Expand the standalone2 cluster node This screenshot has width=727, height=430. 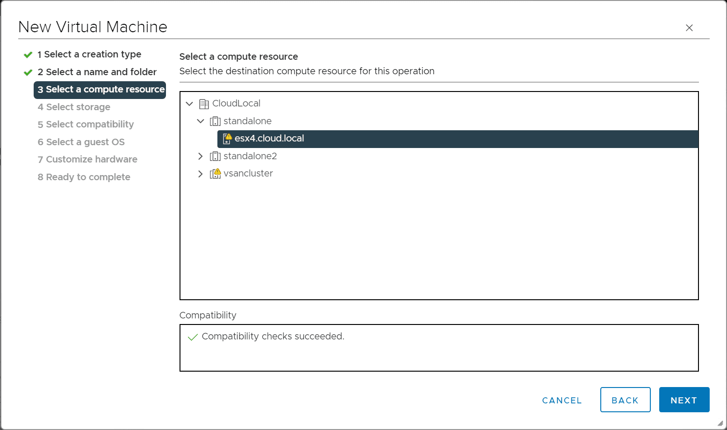click(201, 156)
